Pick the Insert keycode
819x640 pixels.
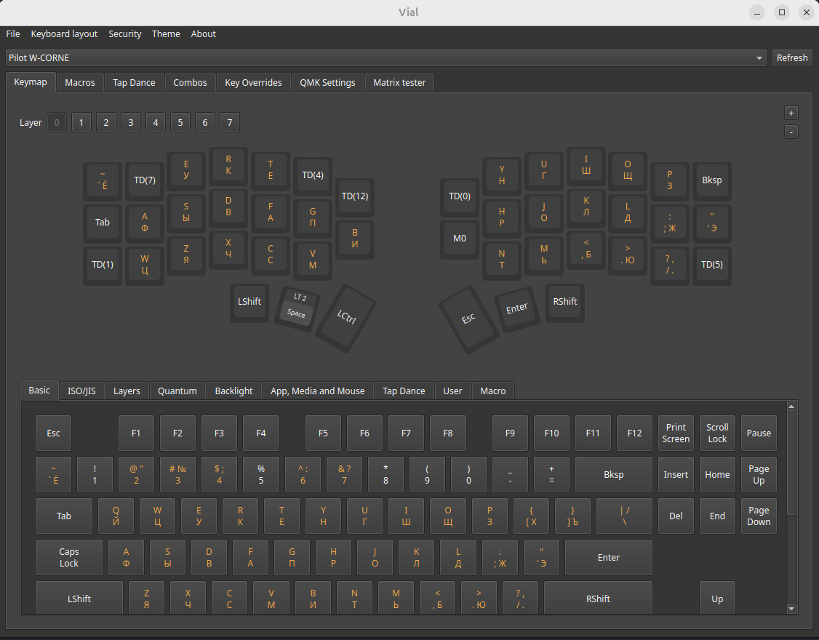click(676, 474)
